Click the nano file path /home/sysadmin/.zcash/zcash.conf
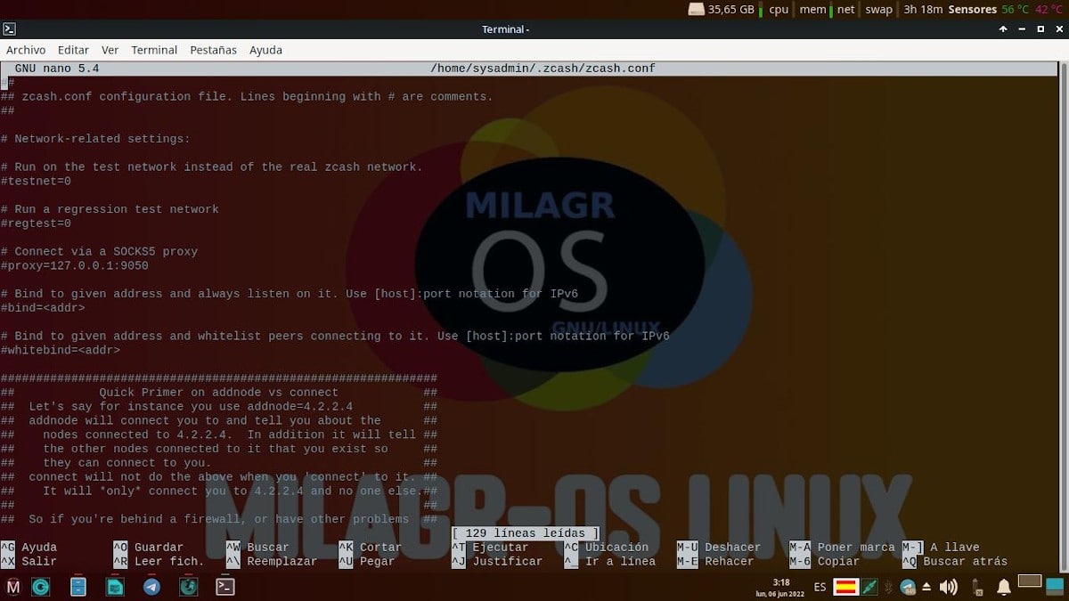Screen dimensions: 1069x601 (543, 69)
